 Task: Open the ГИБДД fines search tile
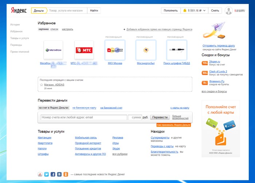[177, 50]
